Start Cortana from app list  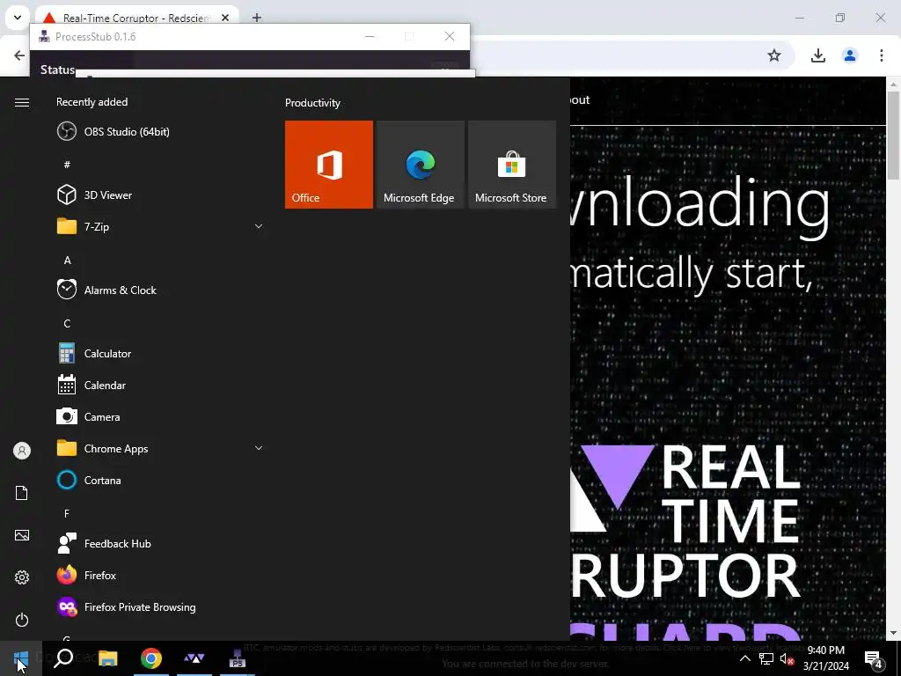point(160,480)
